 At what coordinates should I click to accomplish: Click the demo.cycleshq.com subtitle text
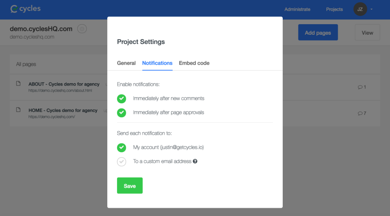[x=32, y=37]
